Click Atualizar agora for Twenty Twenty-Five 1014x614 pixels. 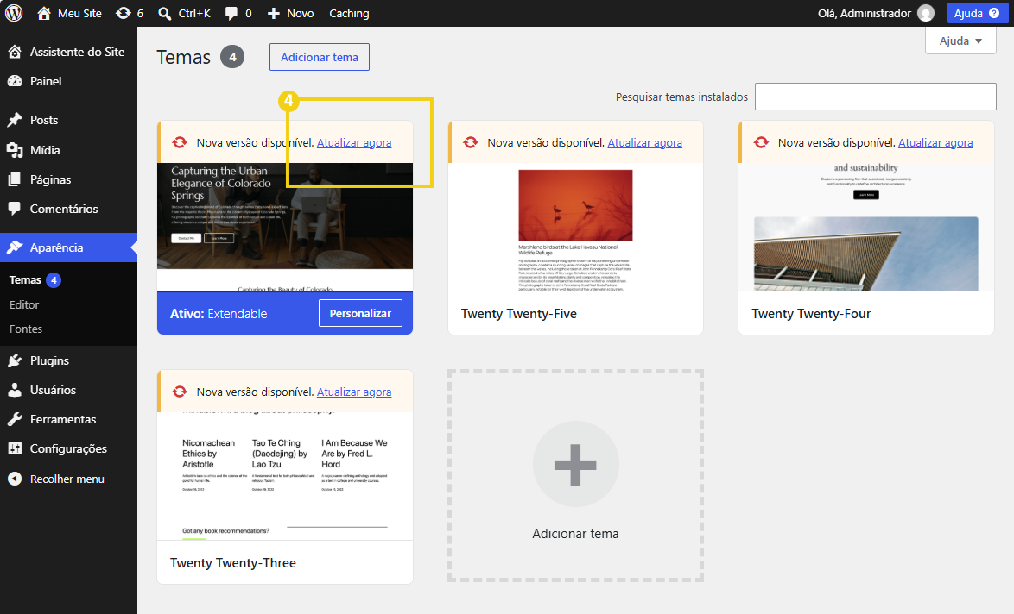coord(644,142)
